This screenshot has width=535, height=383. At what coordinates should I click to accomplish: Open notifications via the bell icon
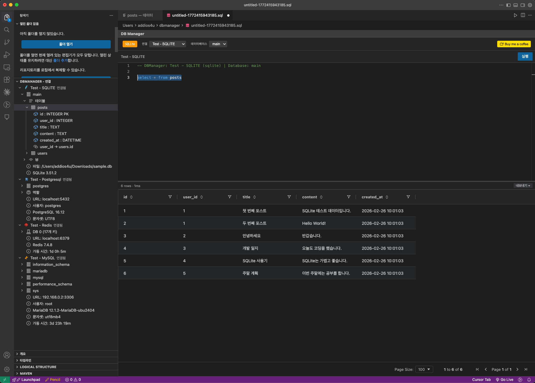[x=529, y=379]
